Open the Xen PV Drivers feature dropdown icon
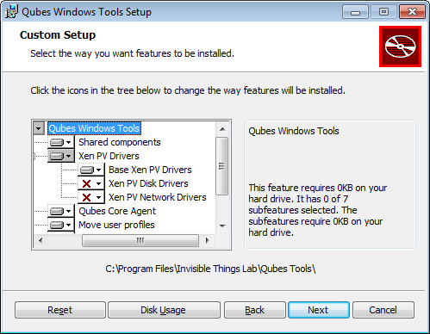Image resolution: width=430 pixels, height=334 pixels. coord(60,156)
